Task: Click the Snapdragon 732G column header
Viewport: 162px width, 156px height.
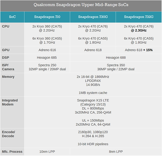Action: click(x=139, y=17)
